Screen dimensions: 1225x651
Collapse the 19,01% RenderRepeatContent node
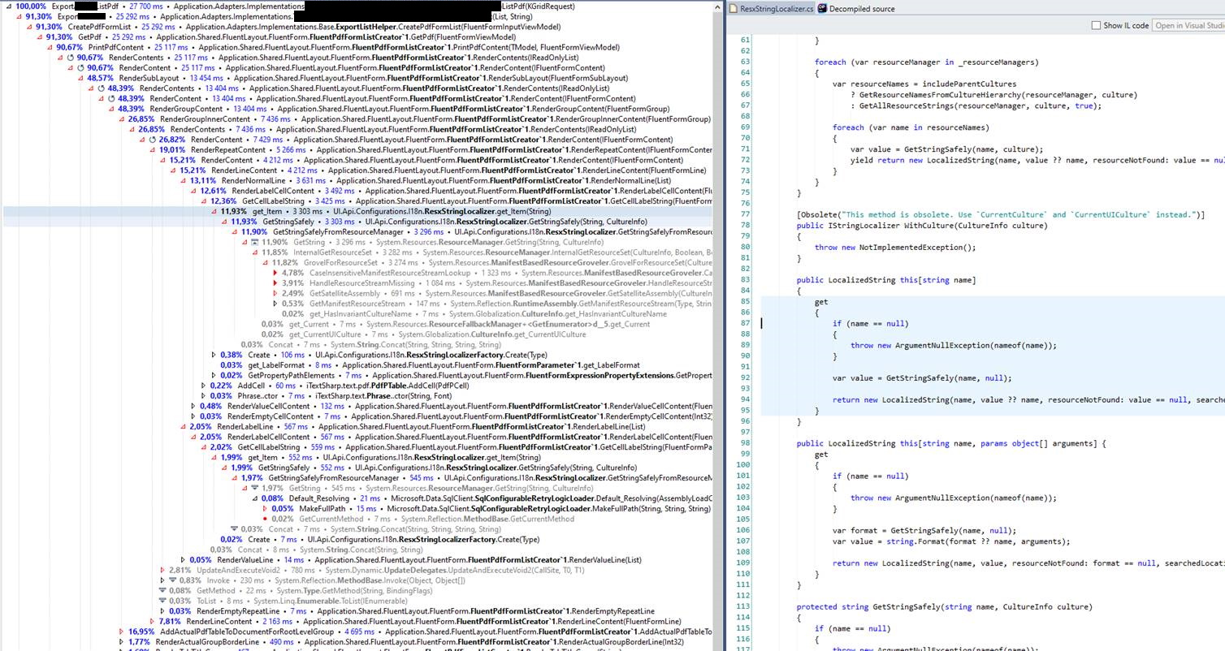(153, 150)
